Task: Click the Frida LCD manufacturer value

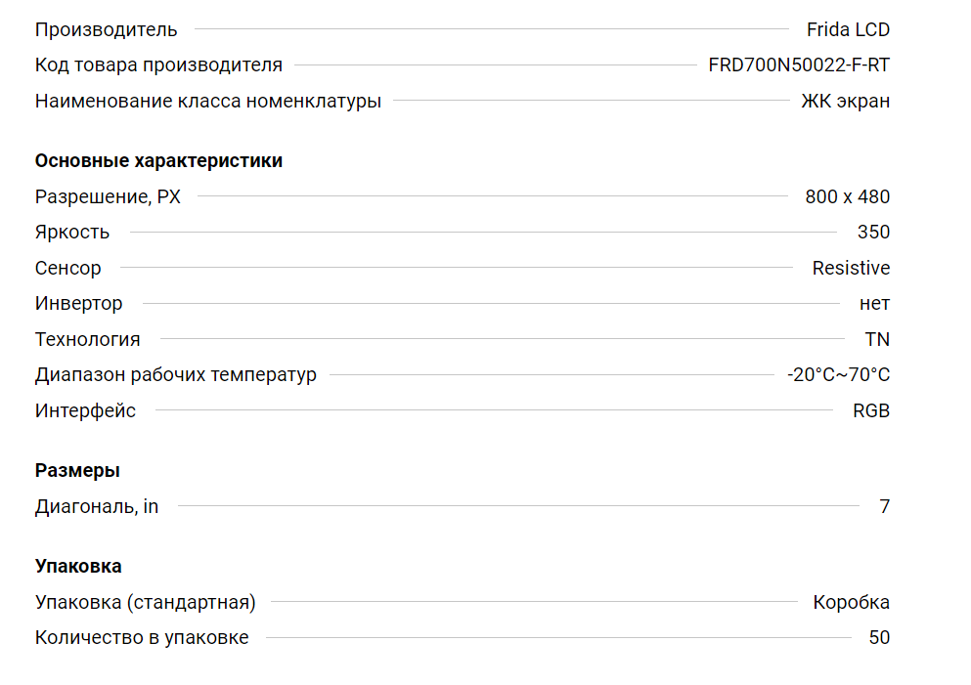Action: point(848,29)
